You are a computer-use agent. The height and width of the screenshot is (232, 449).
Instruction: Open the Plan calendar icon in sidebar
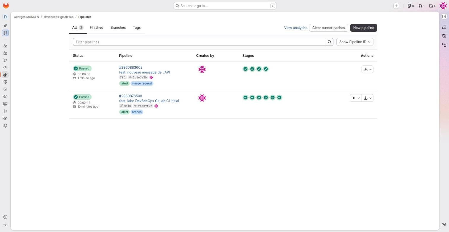(5, 53)
